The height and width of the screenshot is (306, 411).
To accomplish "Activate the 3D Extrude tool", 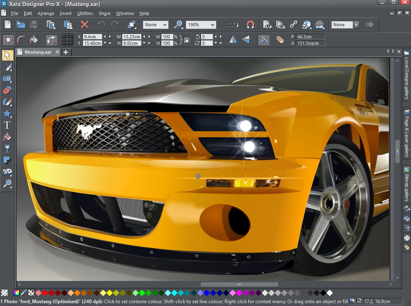I will (x=7, y=172).
